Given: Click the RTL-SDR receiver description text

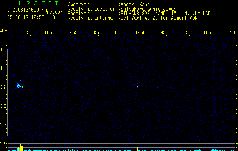Looking at the screenshot, I should [166, 14].
